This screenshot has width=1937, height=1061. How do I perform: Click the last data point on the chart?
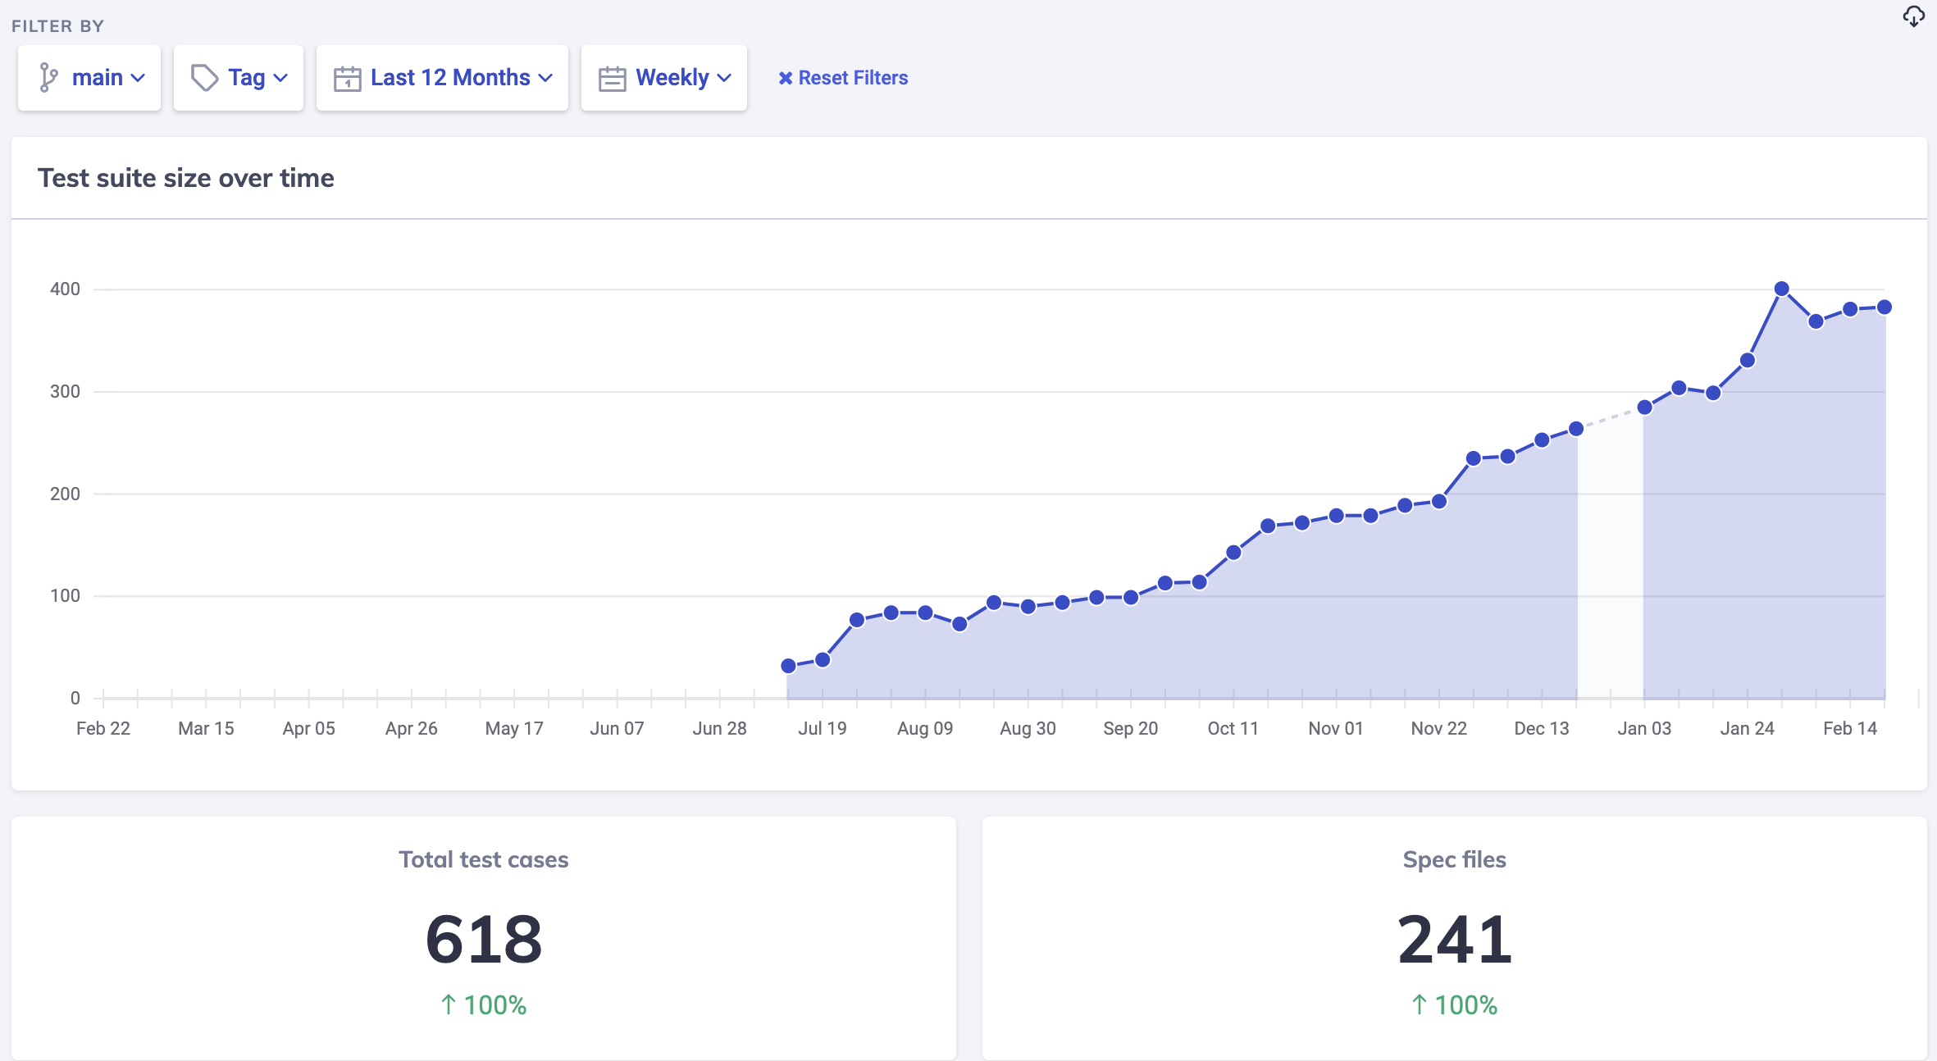(x=1885, y=307)
